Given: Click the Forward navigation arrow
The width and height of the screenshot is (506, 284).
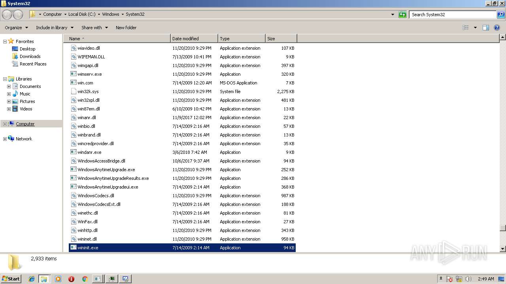Looking at the screenshot, I should click(18, 15).
